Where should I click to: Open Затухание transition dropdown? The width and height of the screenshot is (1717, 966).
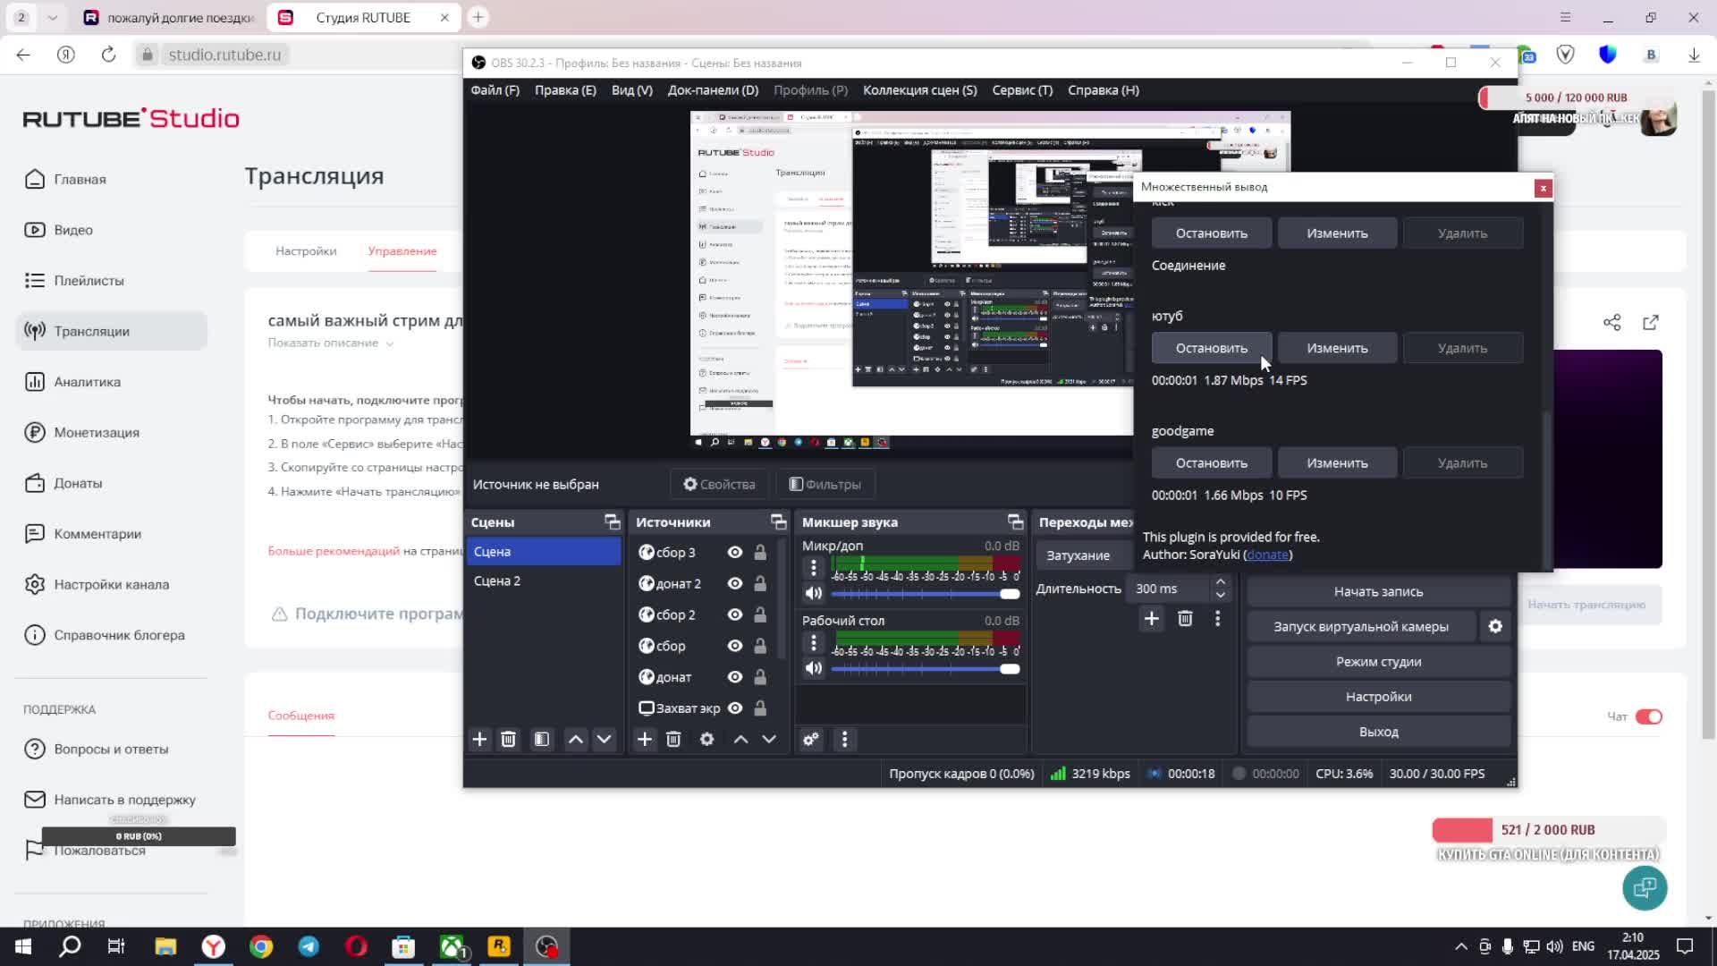(x=1082, y=555)
